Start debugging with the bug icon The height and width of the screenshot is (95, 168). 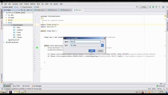(153, 7)
